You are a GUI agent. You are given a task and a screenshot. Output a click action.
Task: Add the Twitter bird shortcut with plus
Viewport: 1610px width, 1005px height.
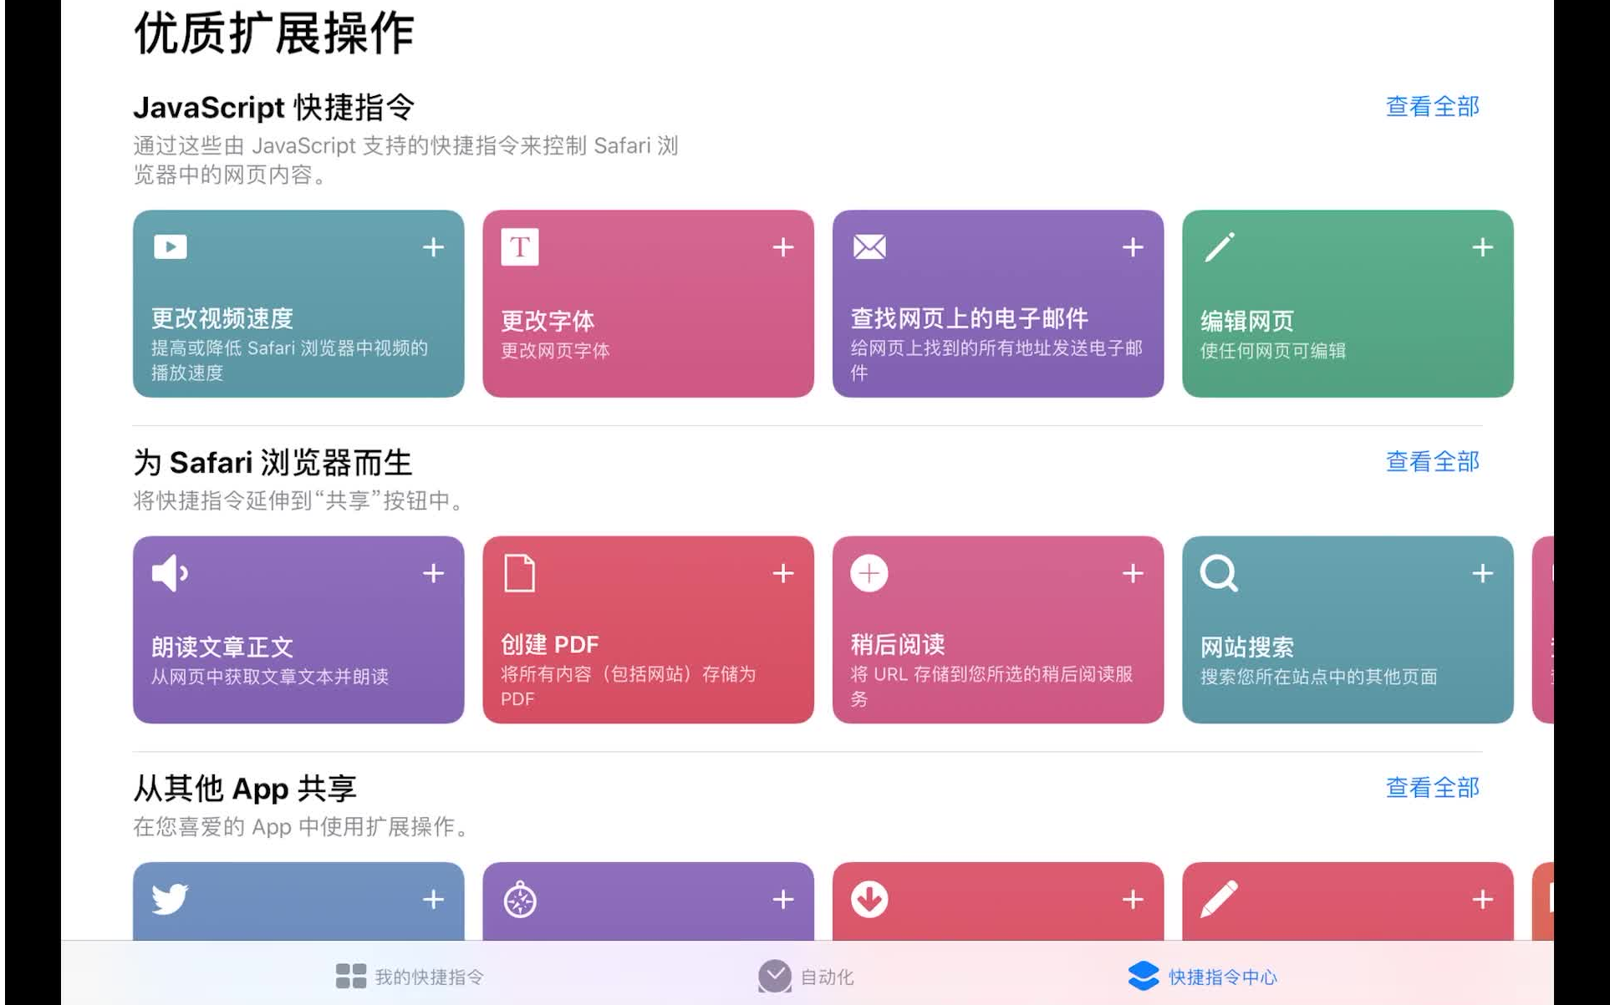tap(433, 899)
